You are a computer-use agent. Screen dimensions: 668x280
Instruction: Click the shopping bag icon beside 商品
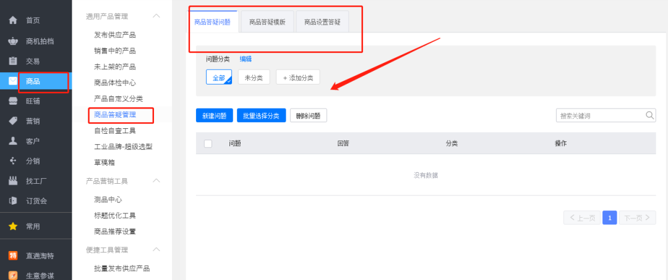pyautogui.click(x=13, y=81)
